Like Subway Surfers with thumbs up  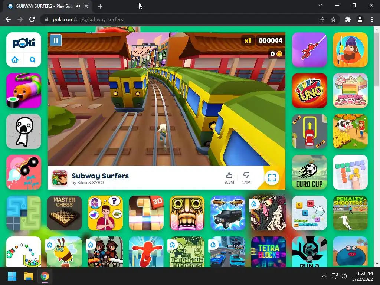(229, 178)
